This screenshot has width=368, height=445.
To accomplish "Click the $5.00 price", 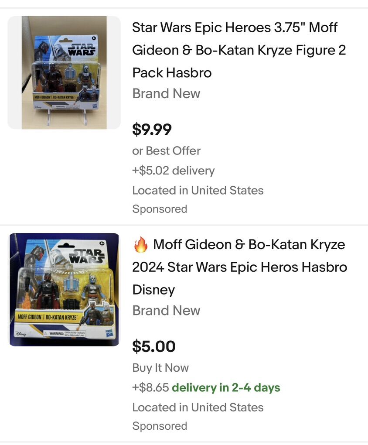I will click(153, 346).
